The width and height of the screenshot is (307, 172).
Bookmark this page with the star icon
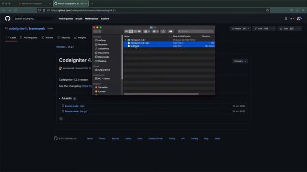[268, 10]
